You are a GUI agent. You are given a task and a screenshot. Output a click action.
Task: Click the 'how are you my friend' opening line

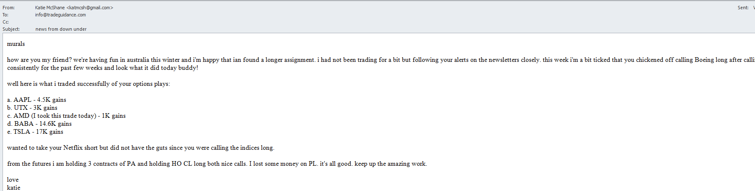click(169, 60)
